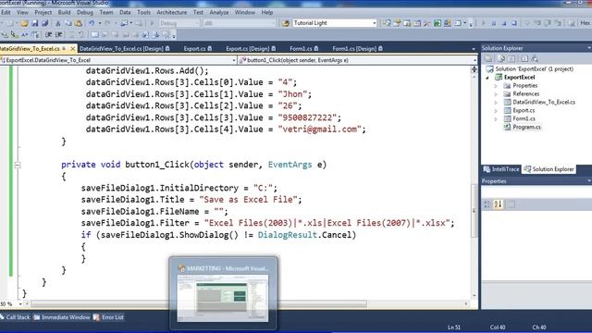The width and height of the screenshot is (592, 333).
Task: Click Display Object Member List icon
Action: [x=5, y=35]
